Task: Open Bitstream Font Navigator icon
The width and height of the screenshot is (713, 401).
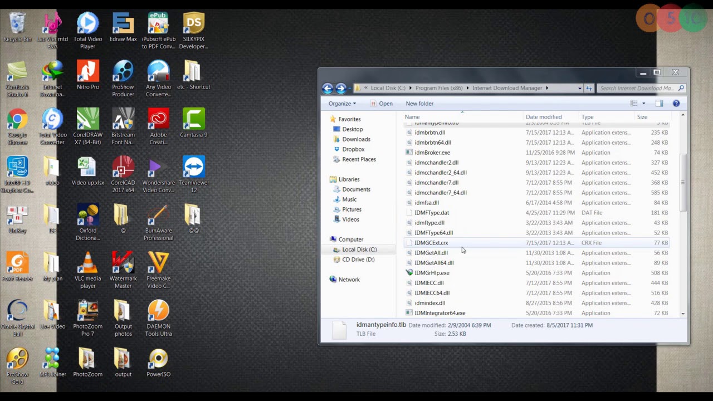Action: (123, 126)
